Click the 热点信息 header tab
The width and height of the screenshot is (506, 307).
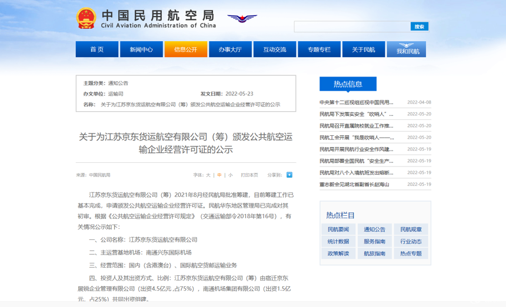(x=348, y=84)
